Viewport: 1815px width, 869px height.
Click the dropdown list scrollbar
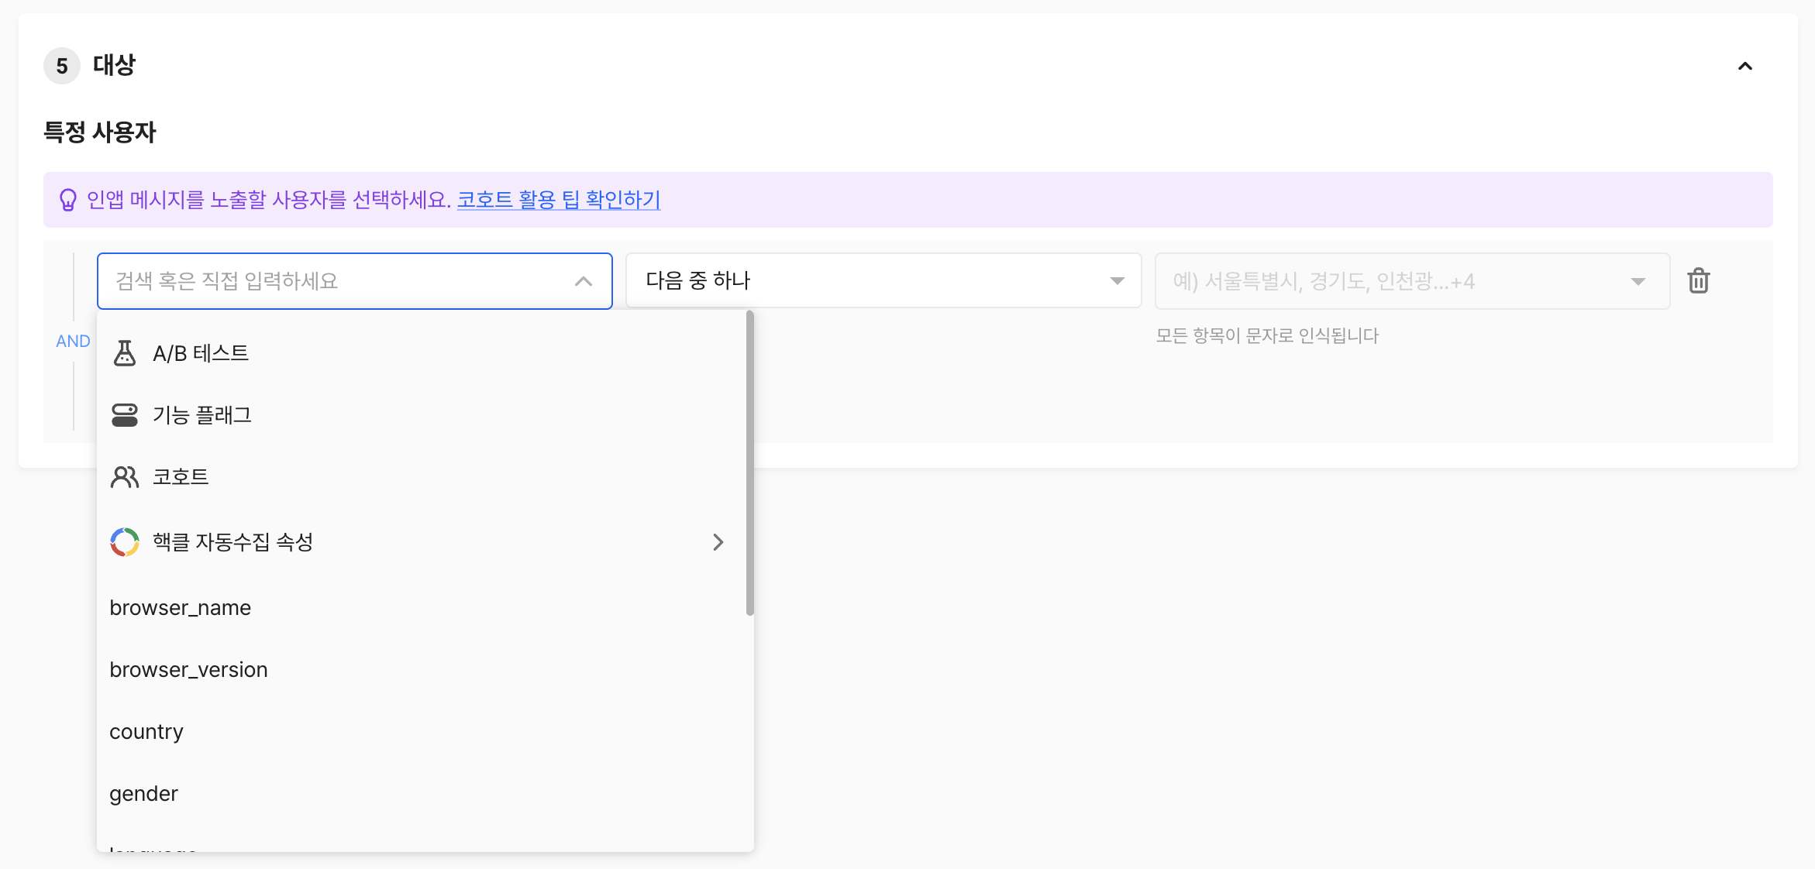(x=749, y=463)
